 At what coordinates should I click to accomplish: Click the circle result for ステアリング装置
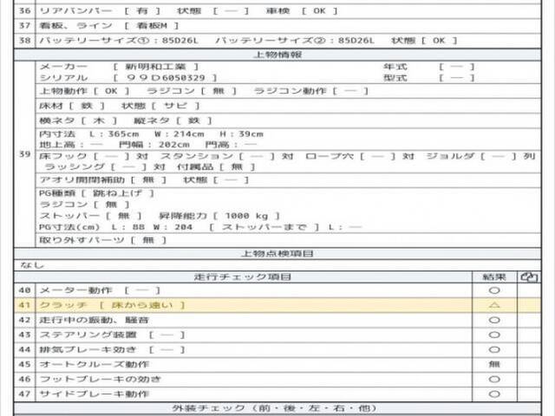tap(494, 335)
